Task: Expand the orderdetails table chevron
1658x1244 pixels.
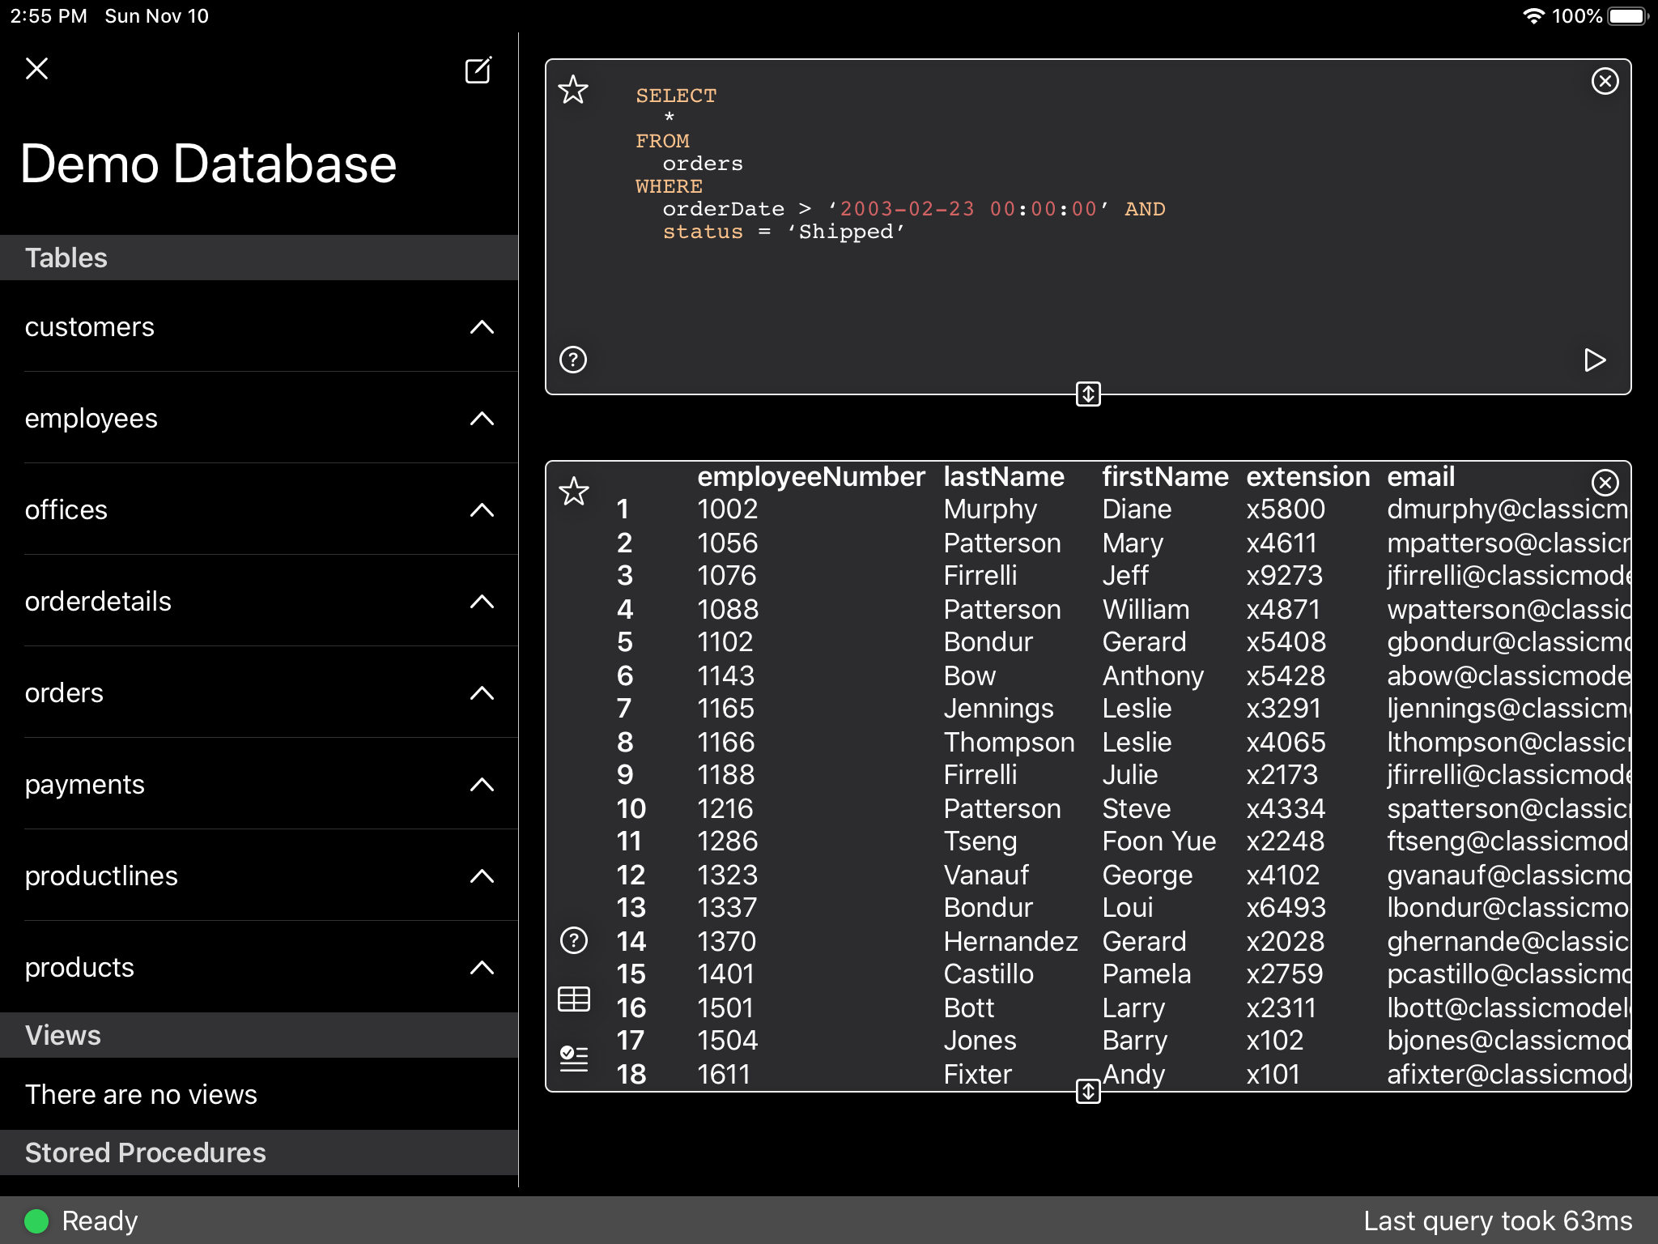Action: [x=482, y=602]
